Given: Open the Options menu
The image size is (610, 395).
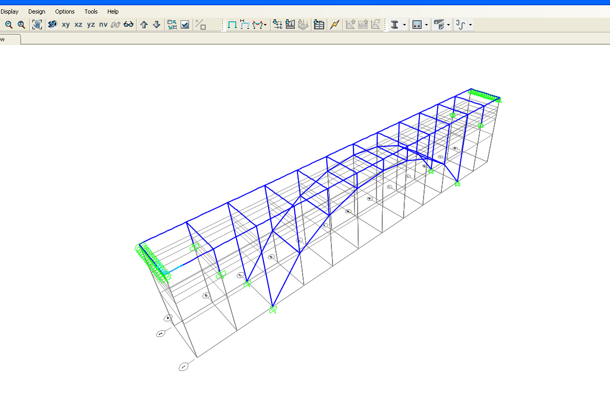Looking at the screenshot, I should tap(65, 11).
